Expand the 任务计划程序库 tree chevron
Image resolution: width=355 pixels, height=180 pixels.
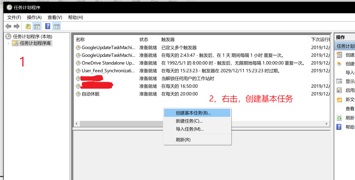coord(8,43)
